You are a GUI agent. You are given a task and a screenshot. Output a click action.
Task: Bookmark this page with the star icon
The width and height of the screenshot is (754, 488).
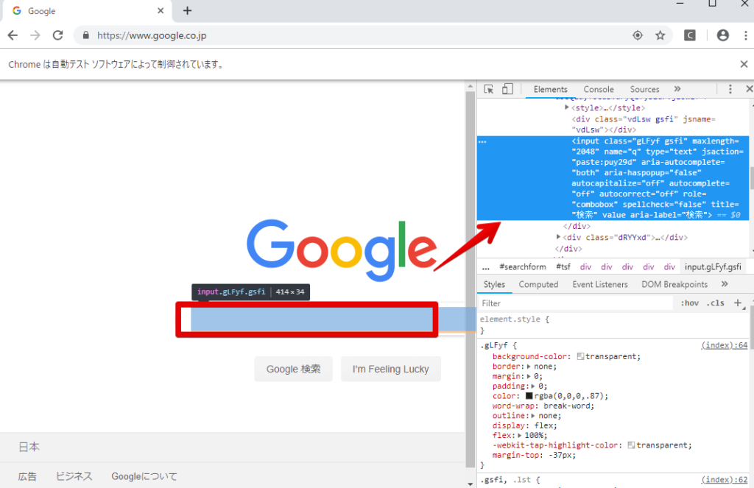pos(660,35)
